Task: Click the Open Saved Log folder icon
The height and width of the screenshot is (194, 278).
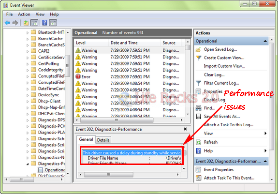Action: coord(199,50)
